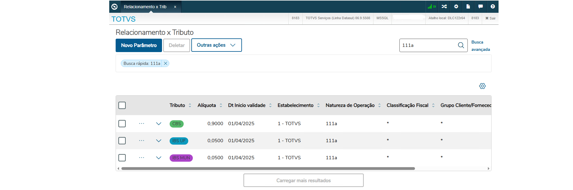Click the shuffle arrows icon

[x=444, y=6]
